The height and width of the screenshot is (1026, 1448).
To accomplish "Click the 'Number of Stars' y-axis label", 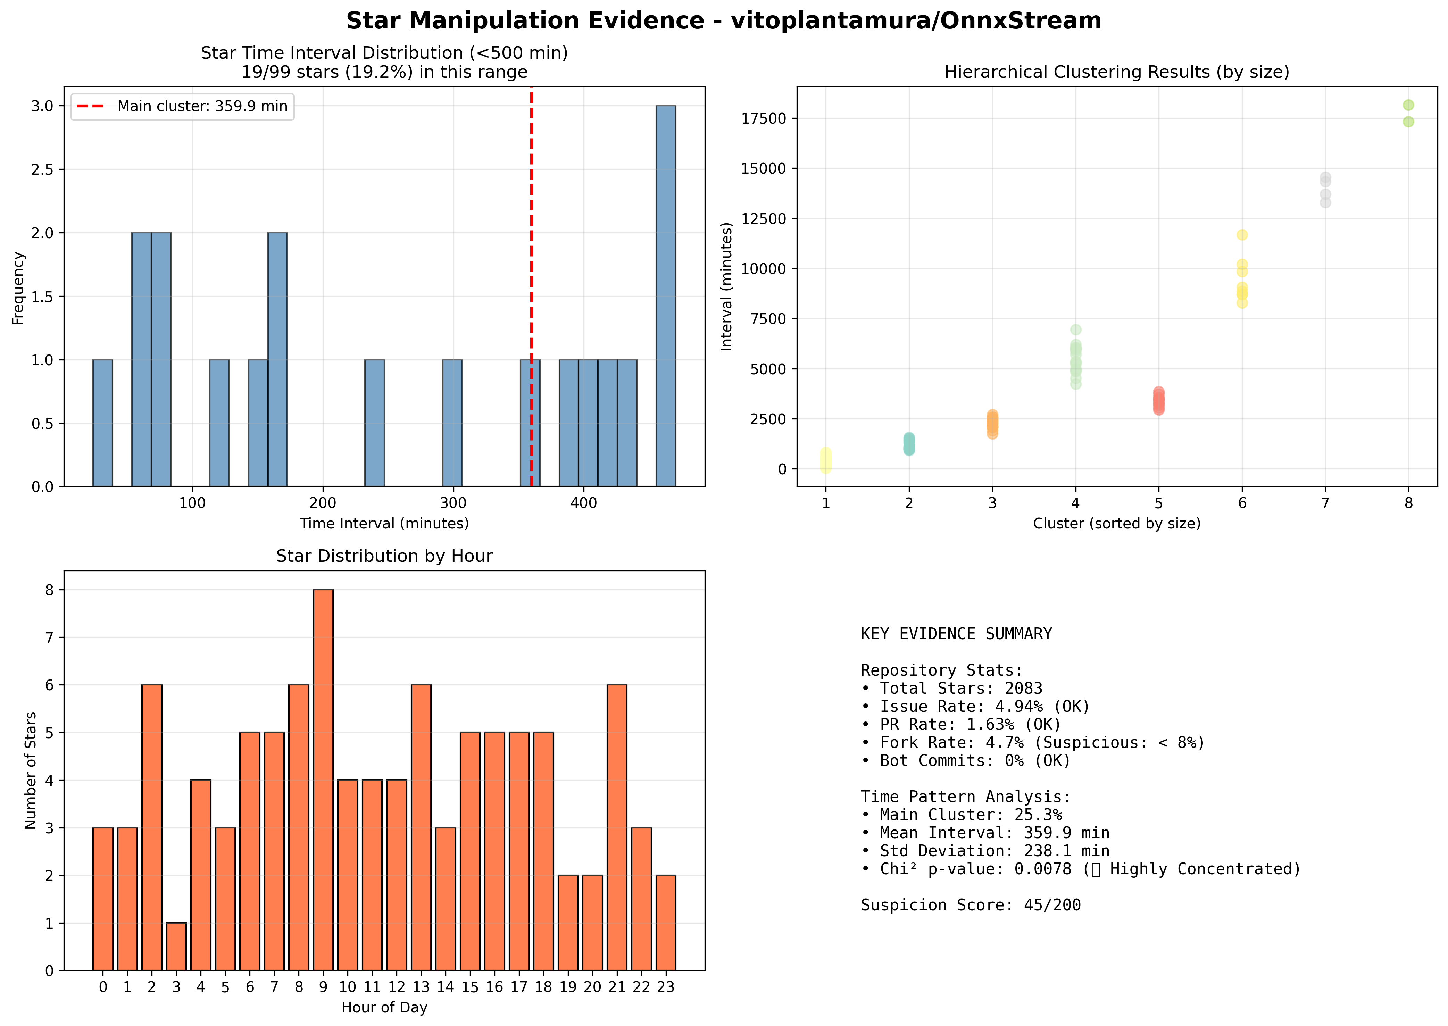I will (x=30, y=770).
